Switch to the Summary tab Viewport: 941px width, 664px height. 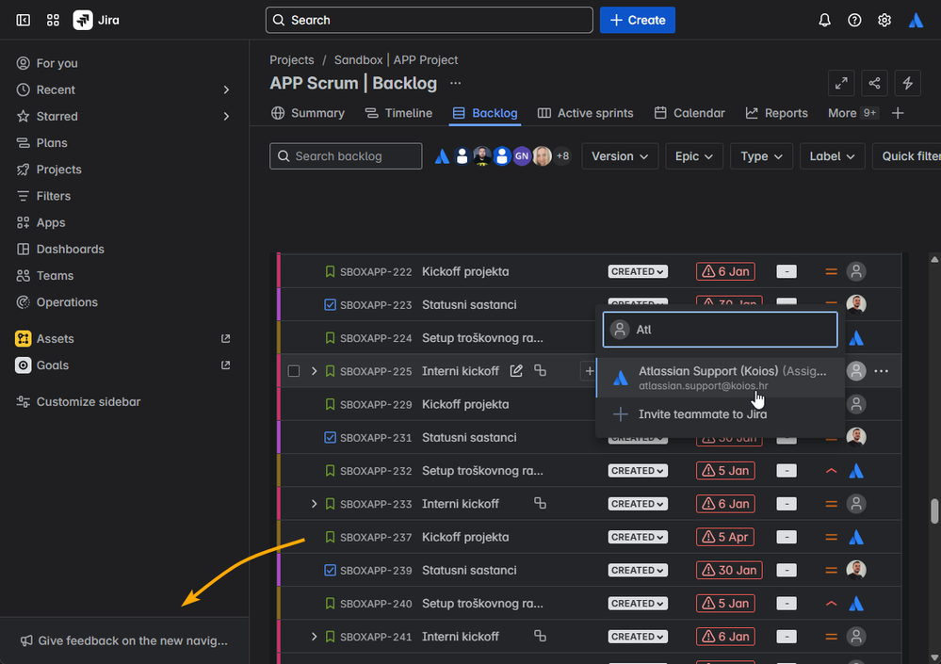coord(308,113)
